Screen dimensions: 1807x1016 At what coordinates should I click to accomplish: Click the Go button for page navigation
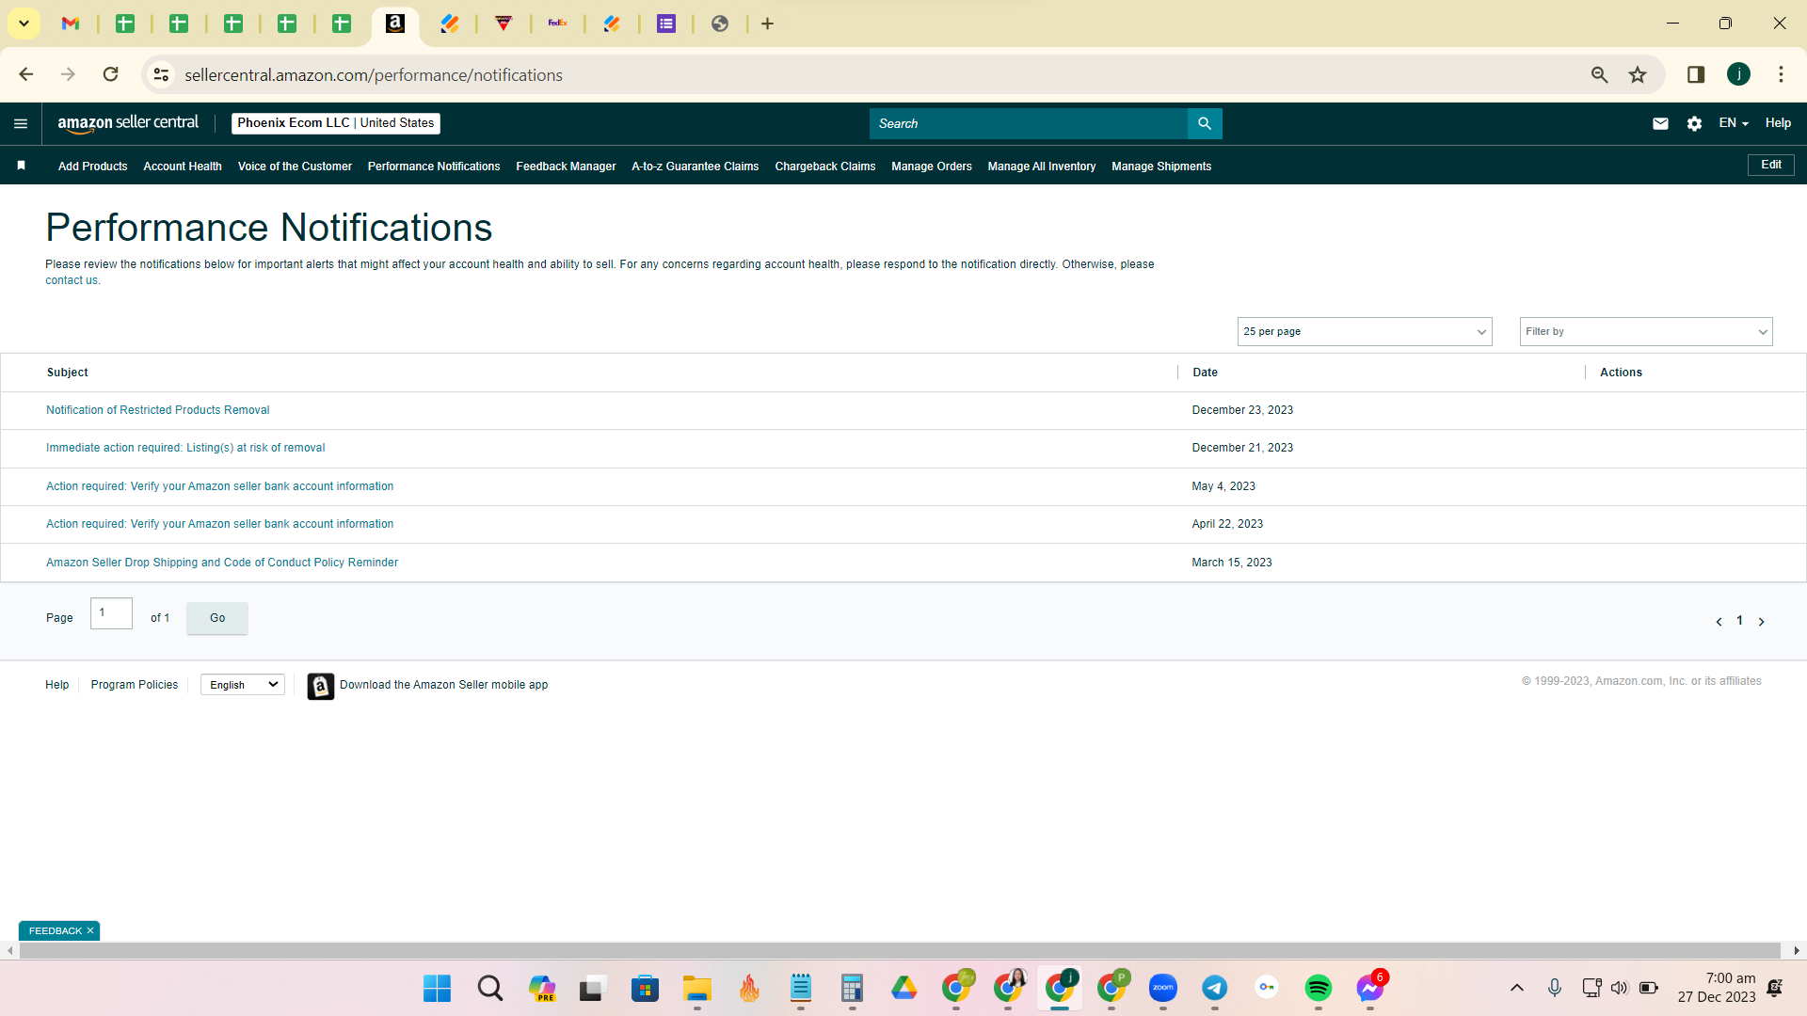pos(217,618)
